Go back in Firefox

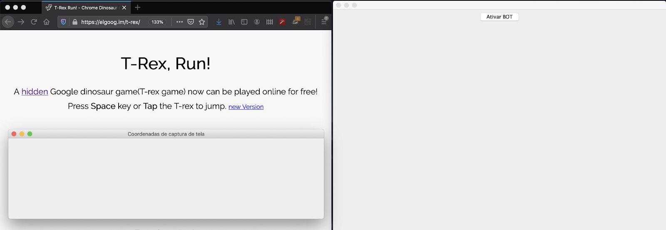click(x=8, y=22)
